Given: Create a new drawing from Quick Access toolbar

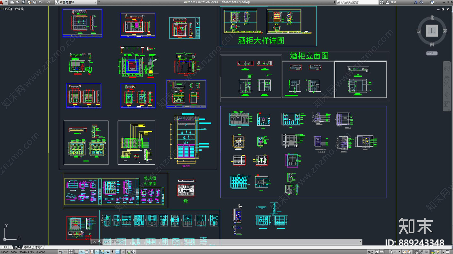Looking at the screenshot, I should pos(12,2).
